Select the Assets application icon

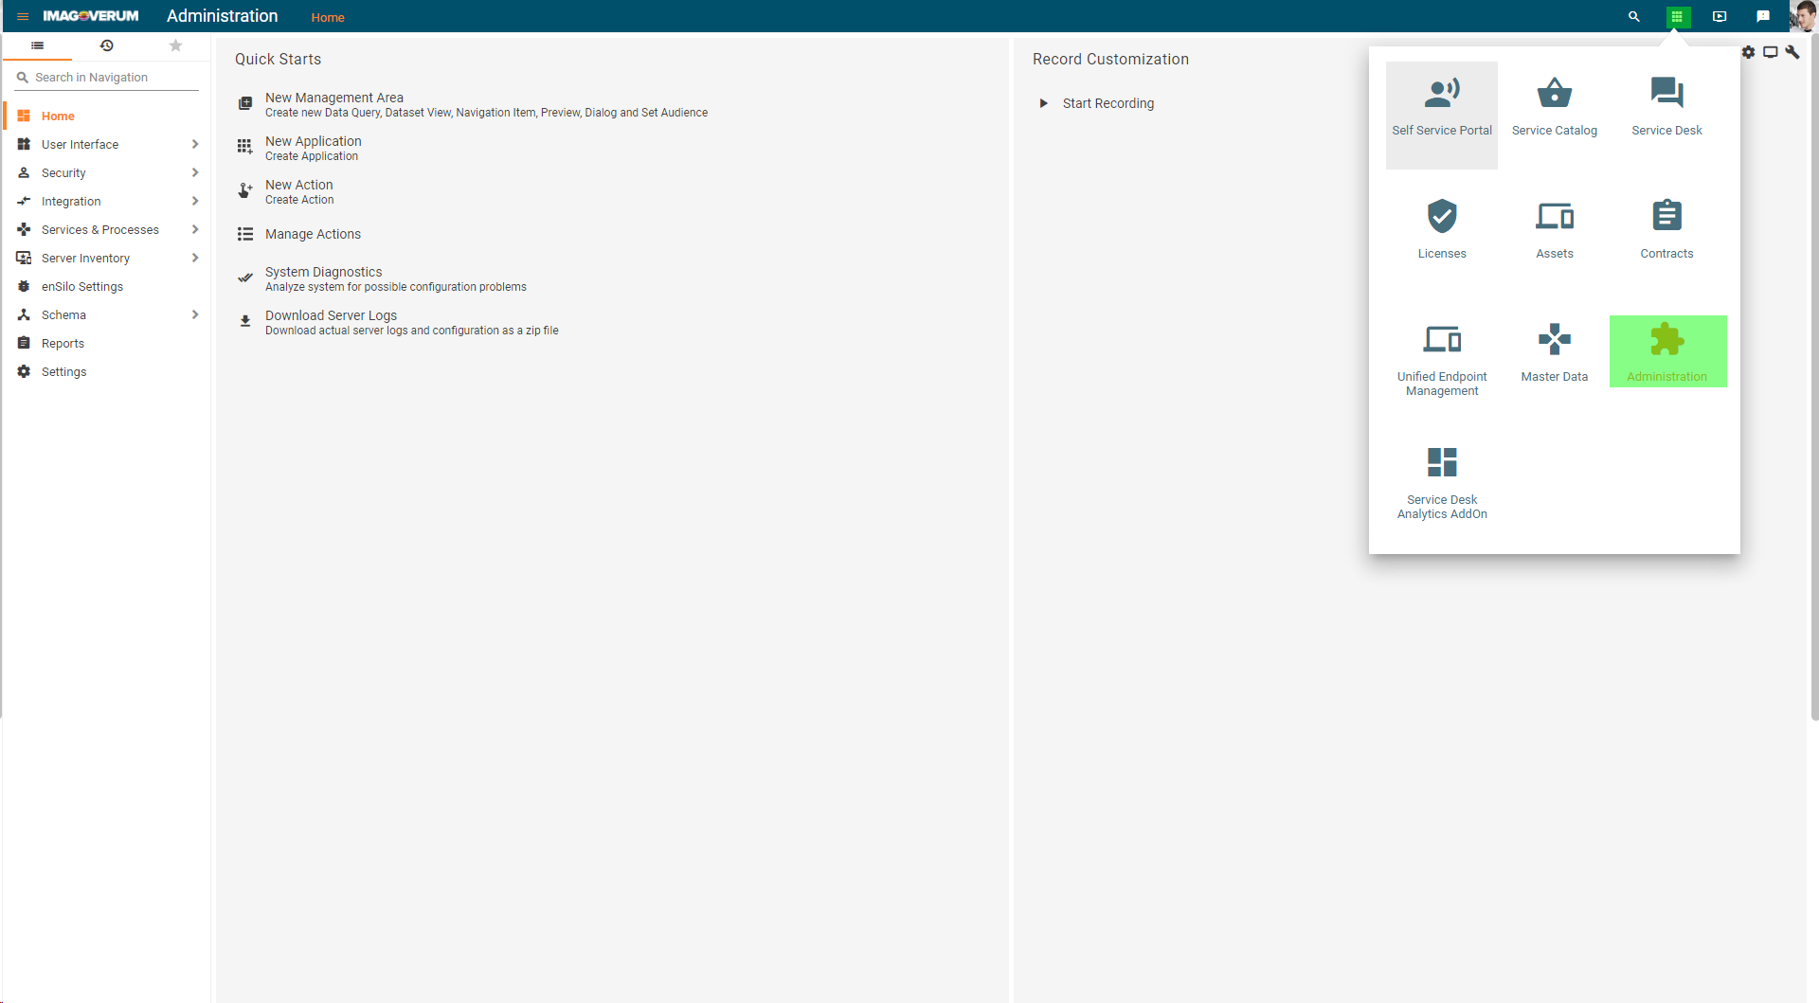coord(1554,229)
